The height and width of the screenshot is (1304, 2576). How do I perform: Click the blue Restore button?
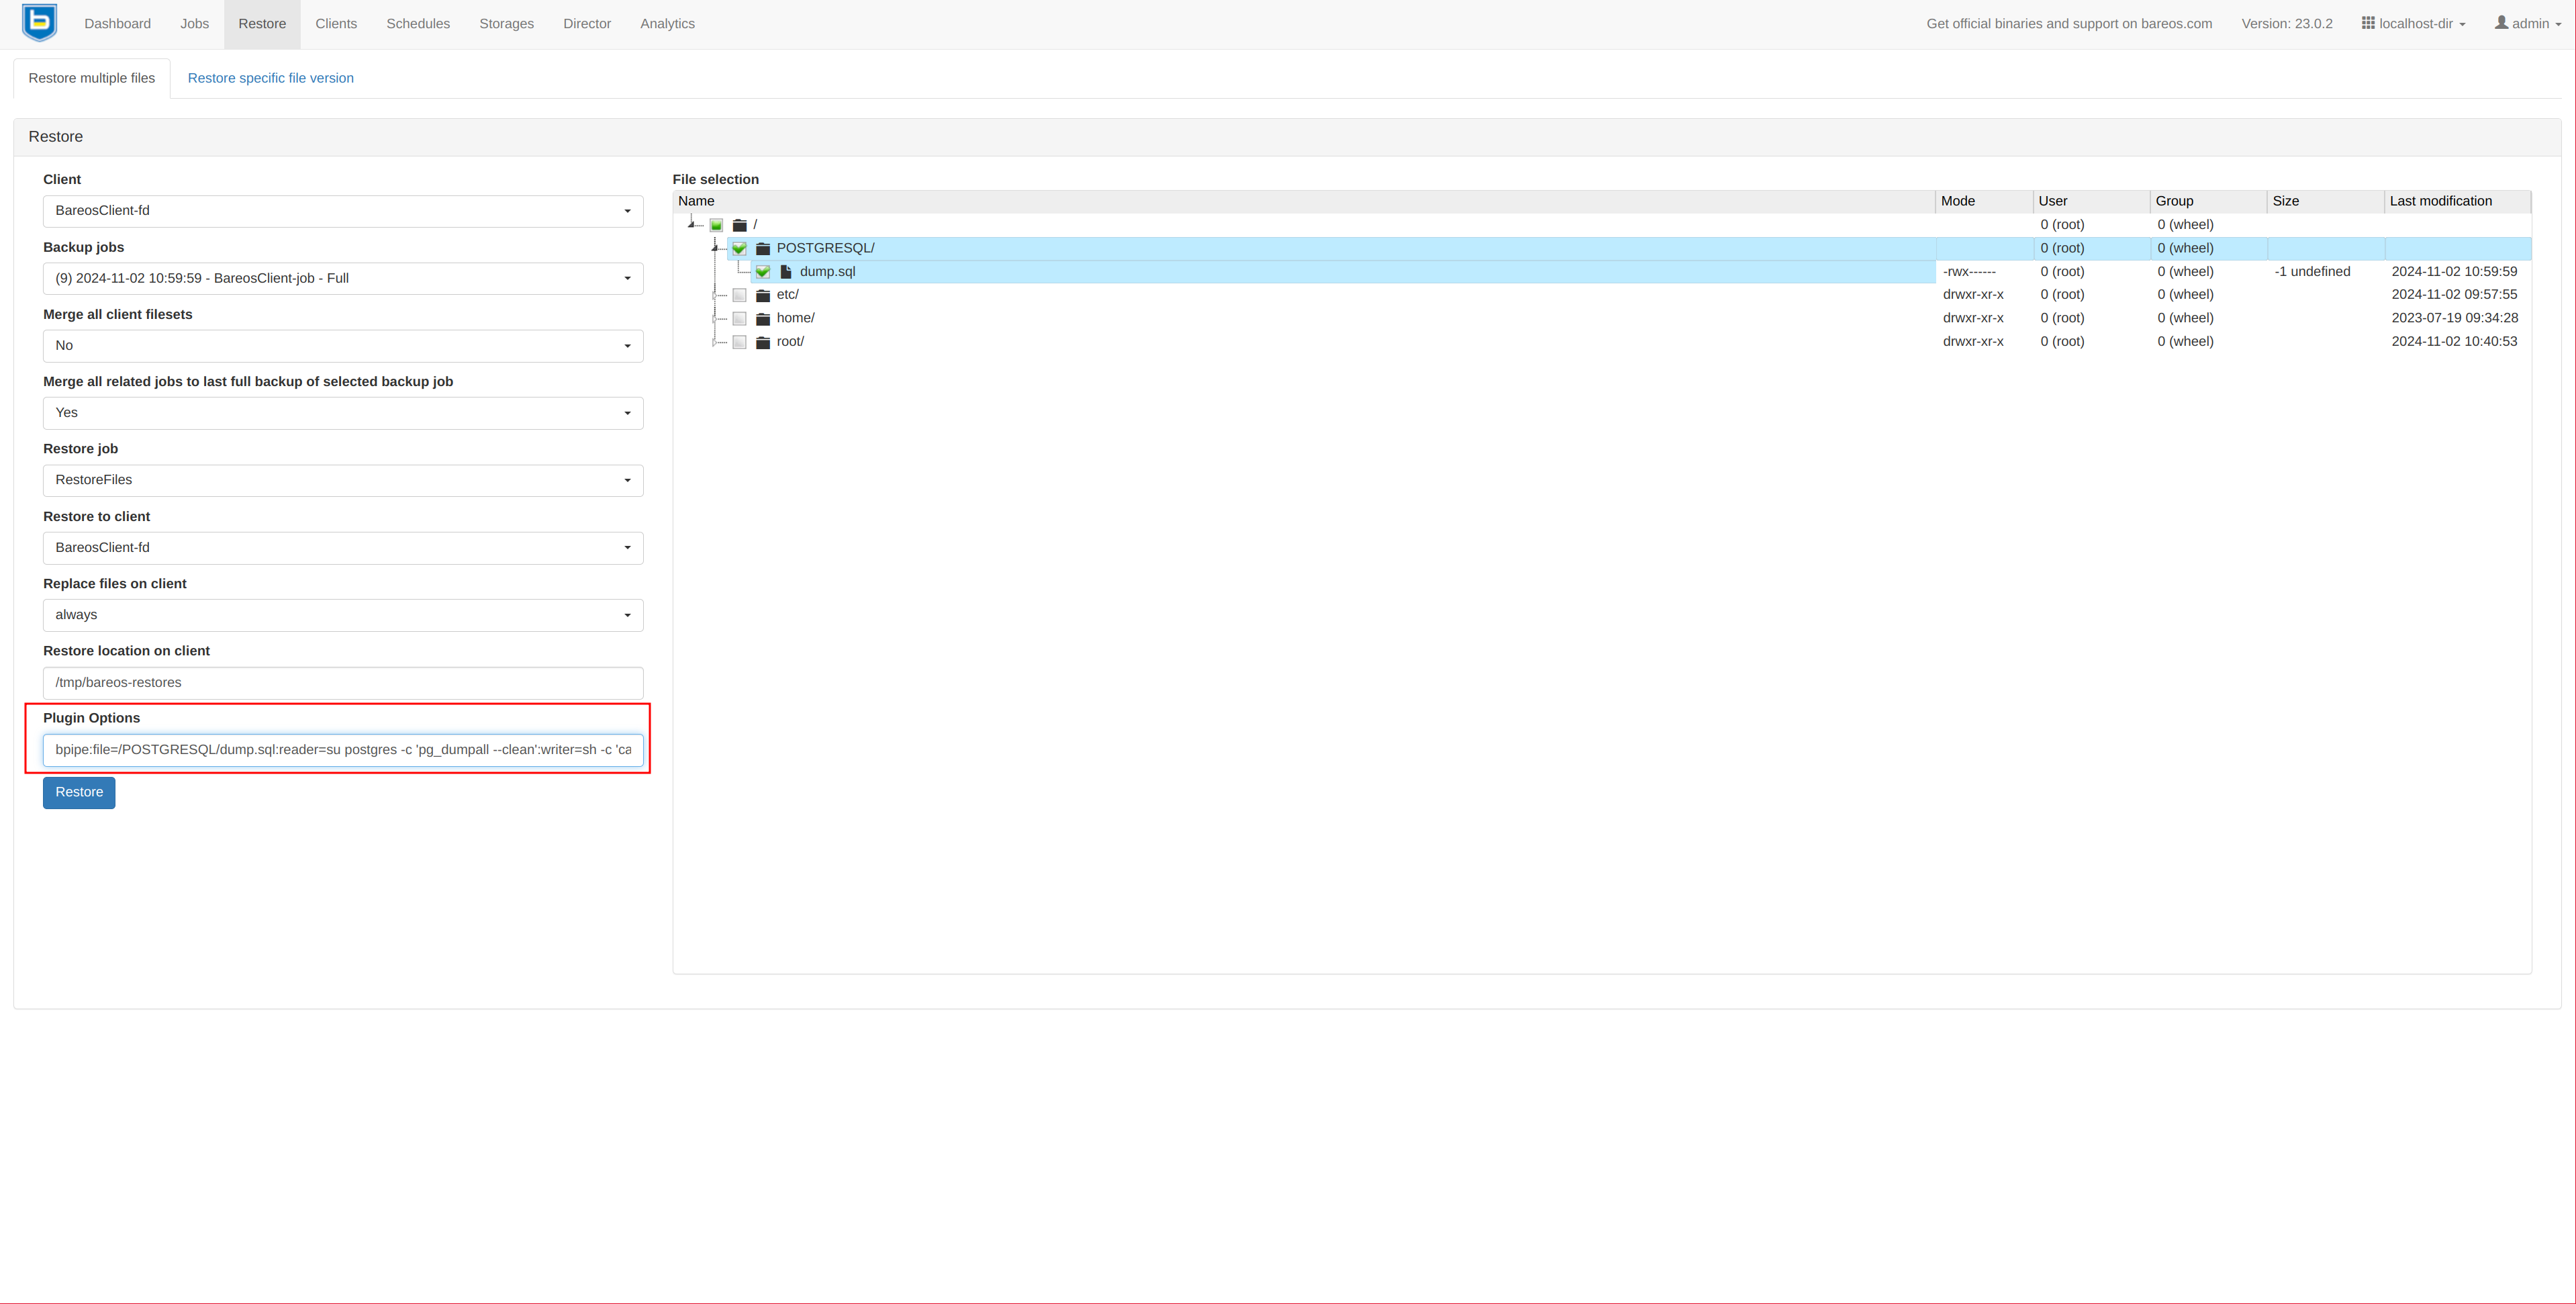pos(79,792)
